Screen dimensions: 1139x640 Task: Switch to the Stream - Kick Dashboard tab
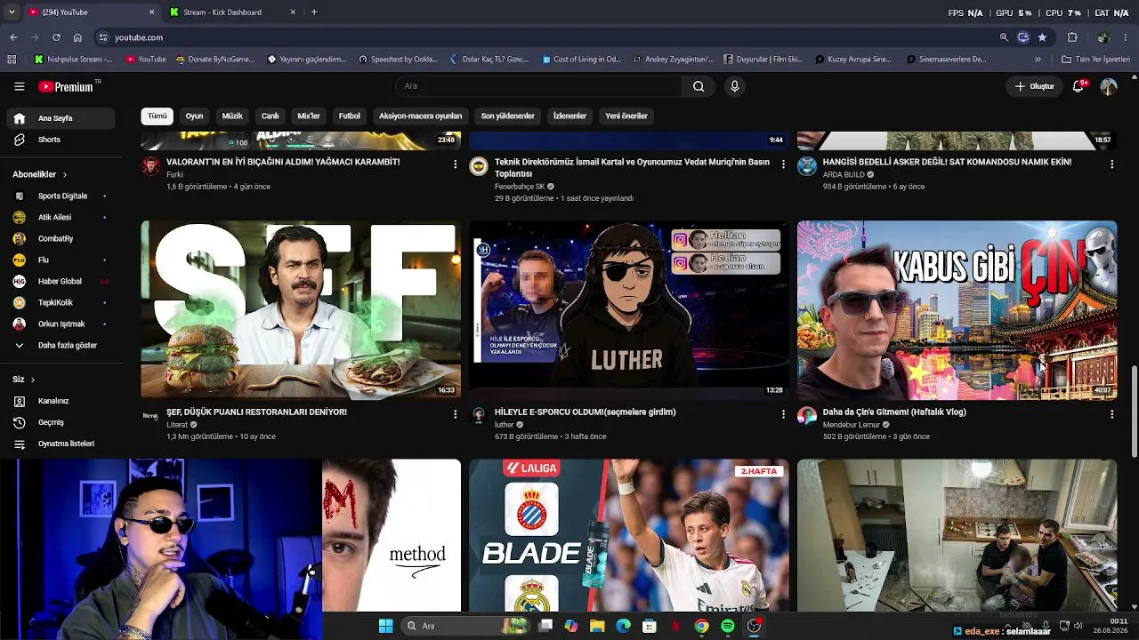point(233,12)
